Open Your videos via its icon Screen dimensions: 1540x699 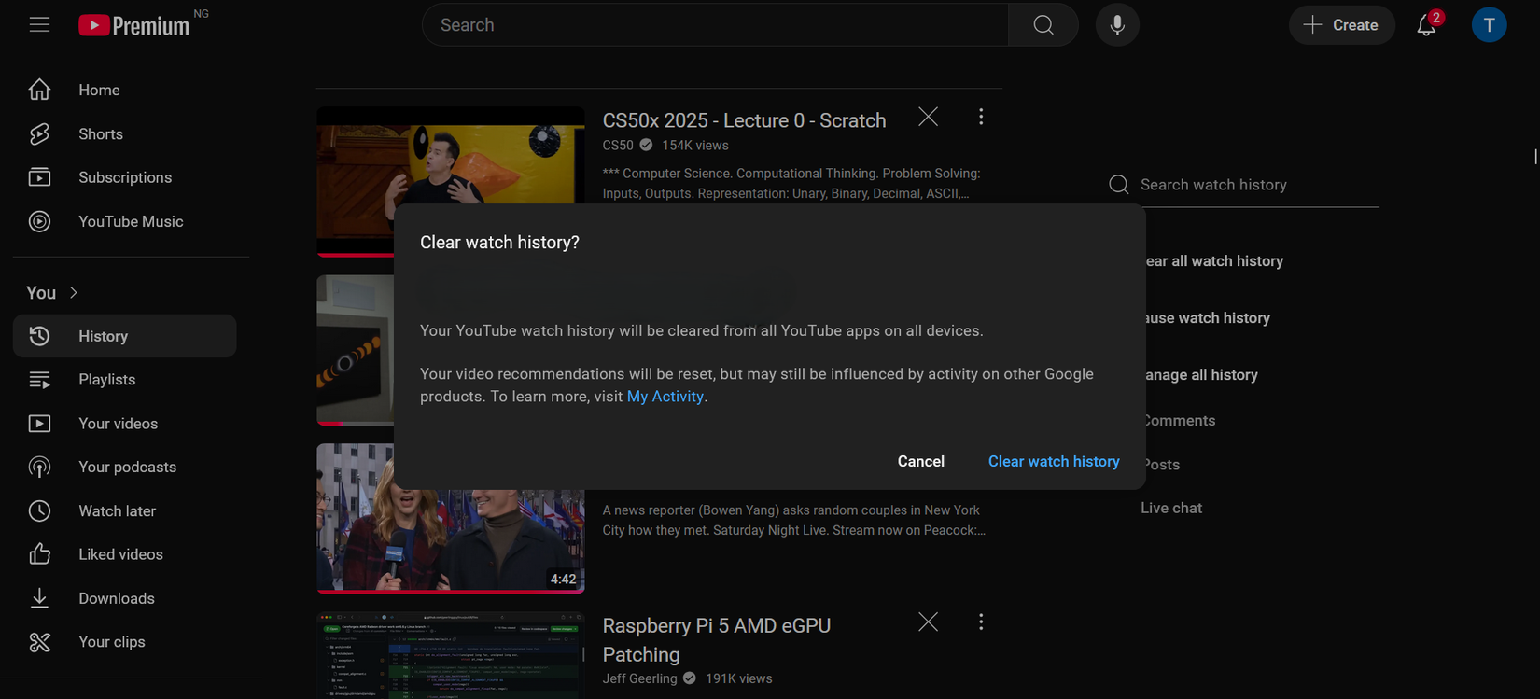(x=39, y=424)
